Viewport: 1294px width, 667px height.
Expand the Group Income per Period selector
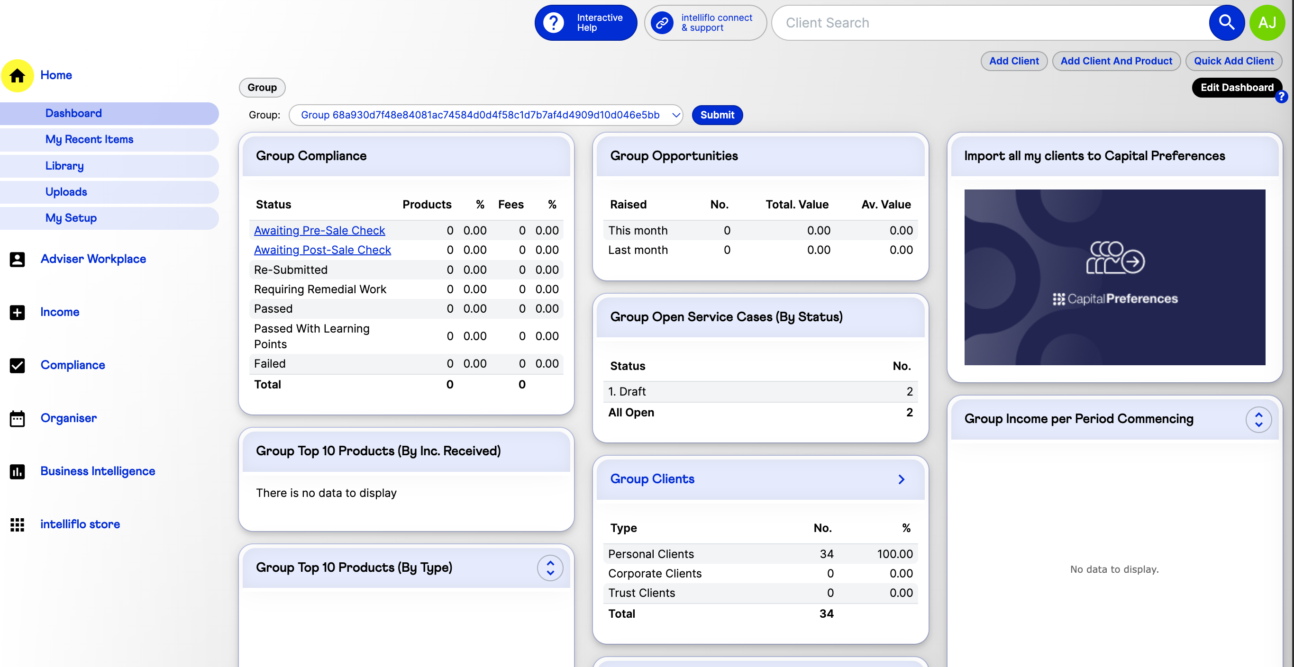(1258, 420)
